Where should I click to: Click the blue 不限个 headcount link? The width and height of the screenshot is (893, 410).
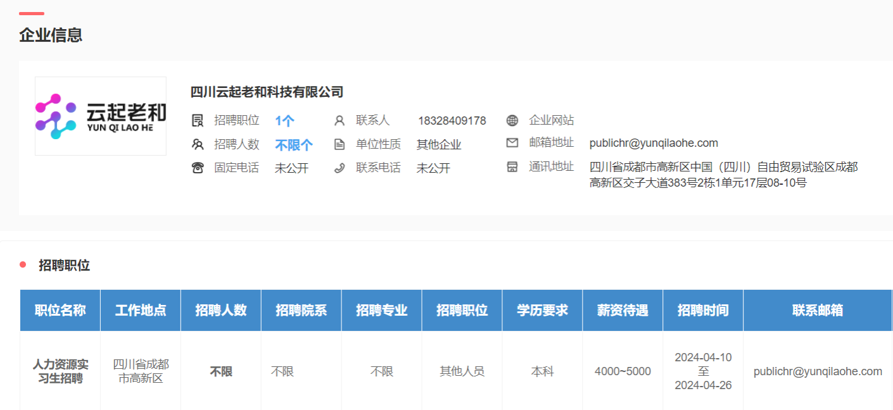pos(294,145)
